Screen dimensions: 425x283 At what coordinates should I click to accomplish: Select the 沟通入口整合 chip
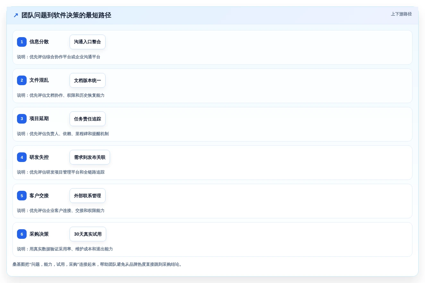88,42
